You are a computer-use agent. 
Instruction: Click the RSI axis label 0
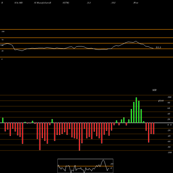pyautogui.click(x=2, y=59)
